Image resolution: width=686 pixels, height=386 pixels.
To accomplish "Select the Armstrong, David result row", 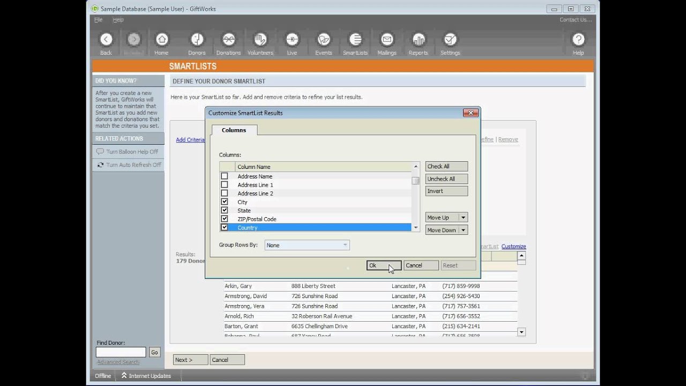I will click(370, 296).
